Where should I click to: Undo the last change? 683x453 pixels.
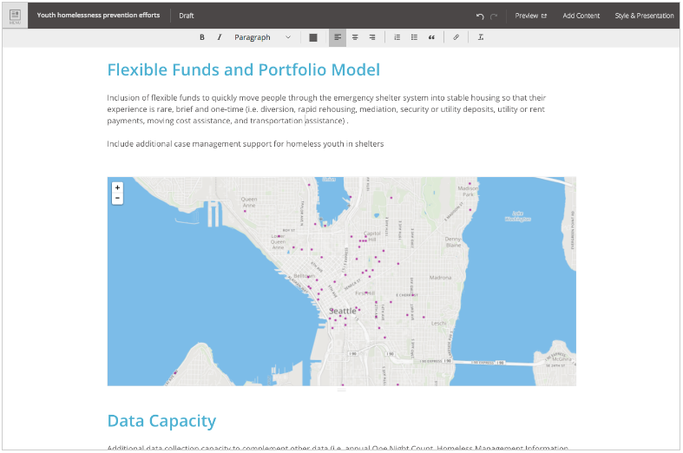(480, 16)
